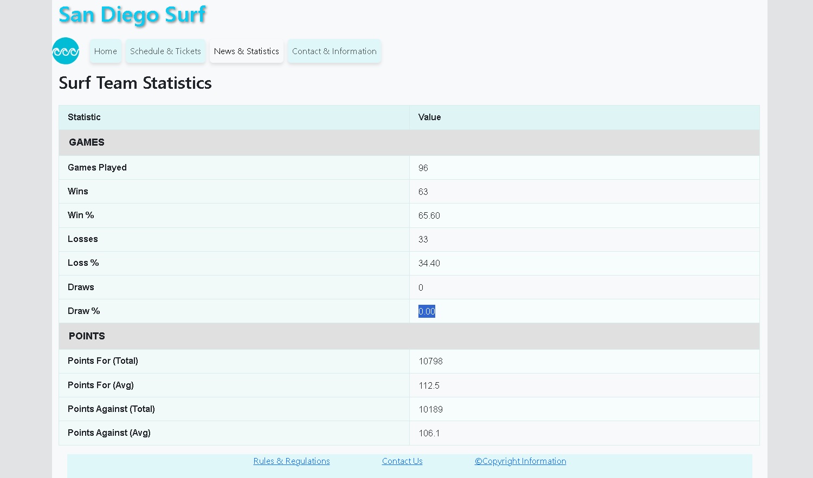Click the Wins value 63
Image resolution: width=813 pixels, height=478 pixels.
[x=423, y=191]
